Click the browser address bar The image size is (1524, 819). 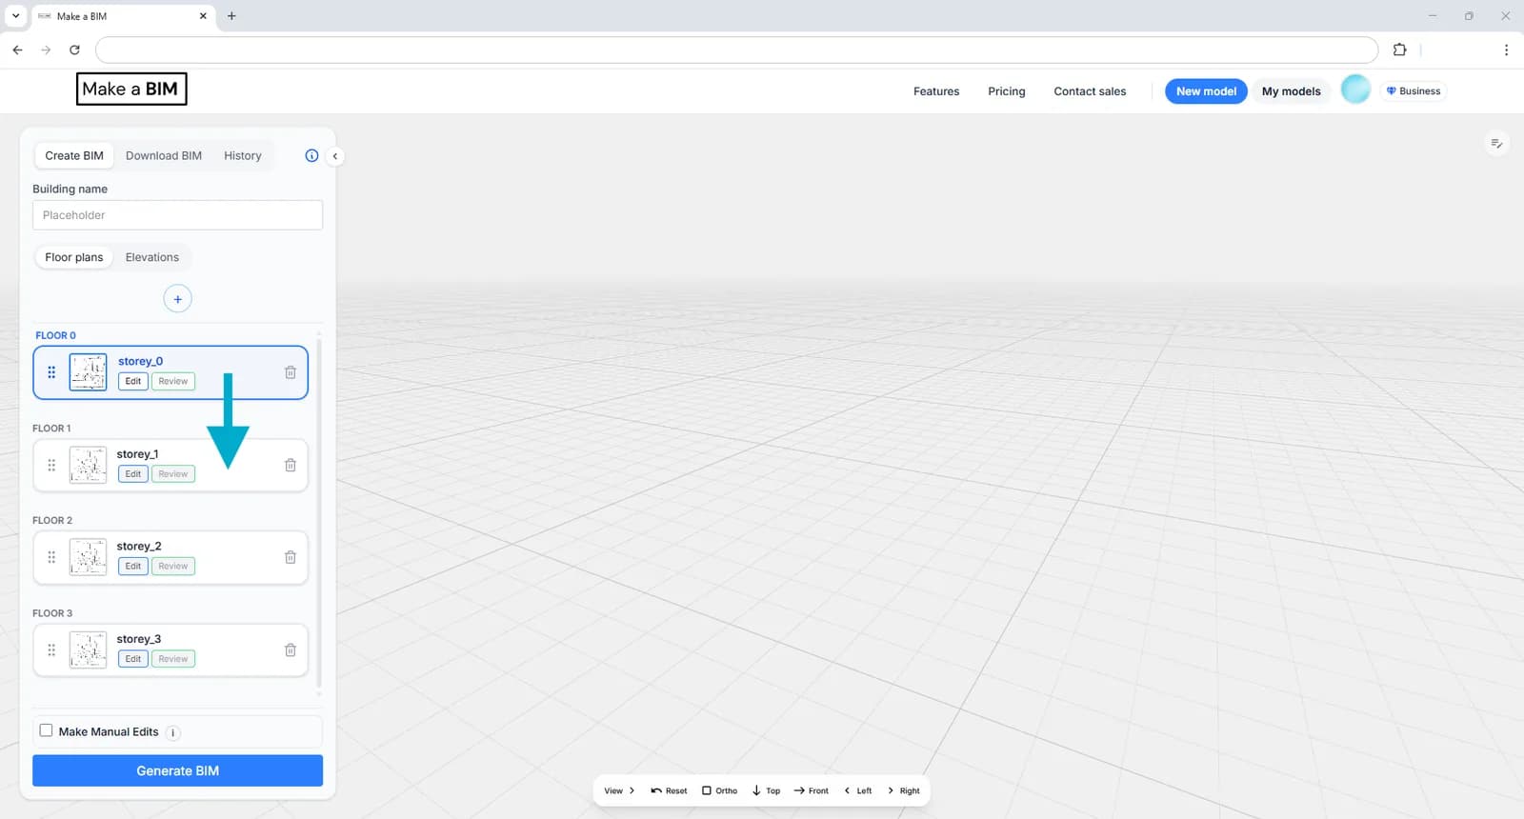click(736, 50)
